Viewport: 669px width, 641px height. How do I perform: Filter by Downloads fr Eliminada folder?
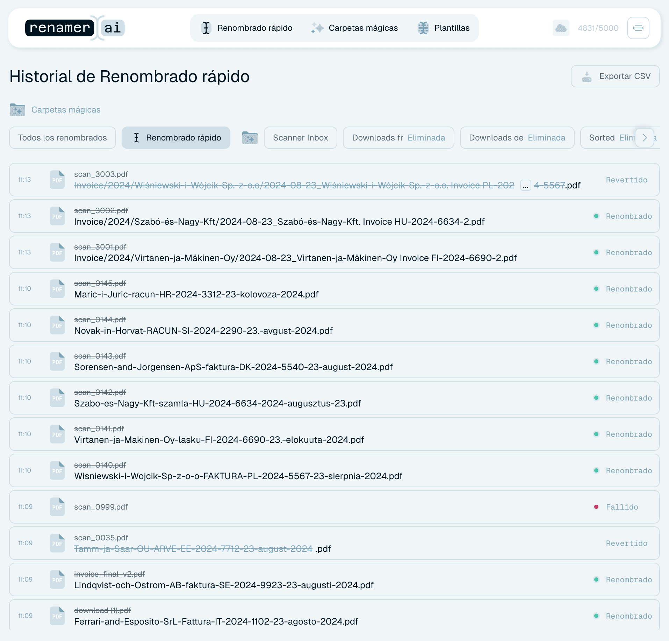pyautogui.click(x=398, y=138)
